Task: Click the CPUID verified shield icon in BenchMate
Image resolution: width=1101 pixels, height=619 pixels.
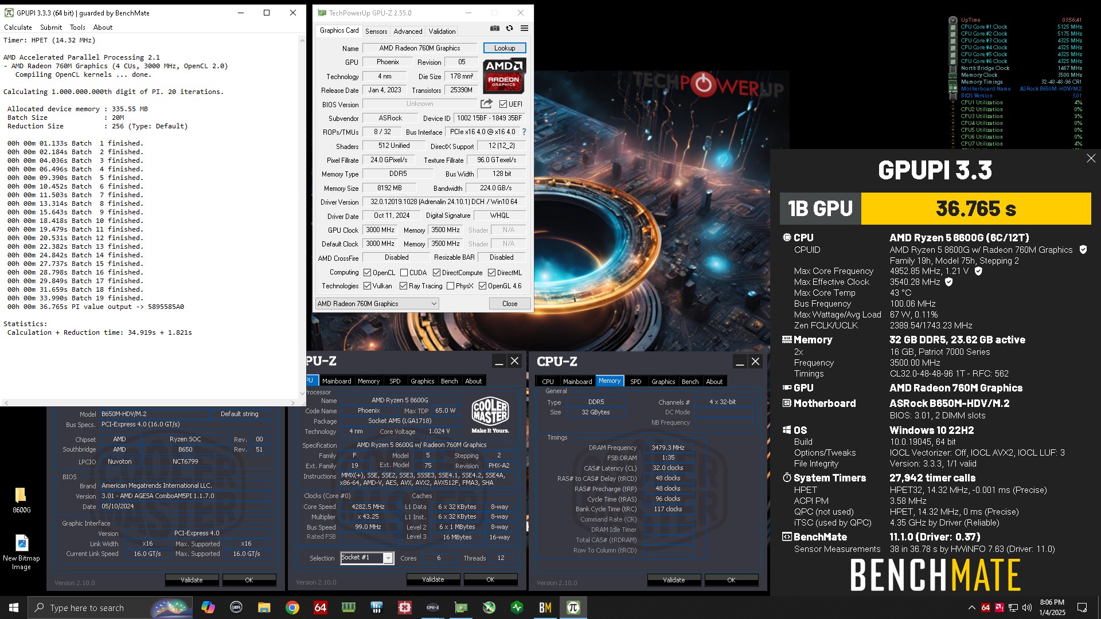Action: (x=1083, y=249)
